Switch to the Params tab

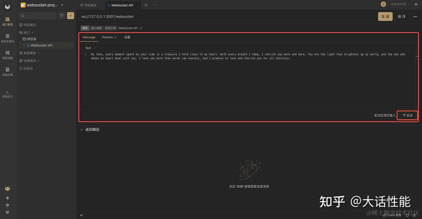108,37
